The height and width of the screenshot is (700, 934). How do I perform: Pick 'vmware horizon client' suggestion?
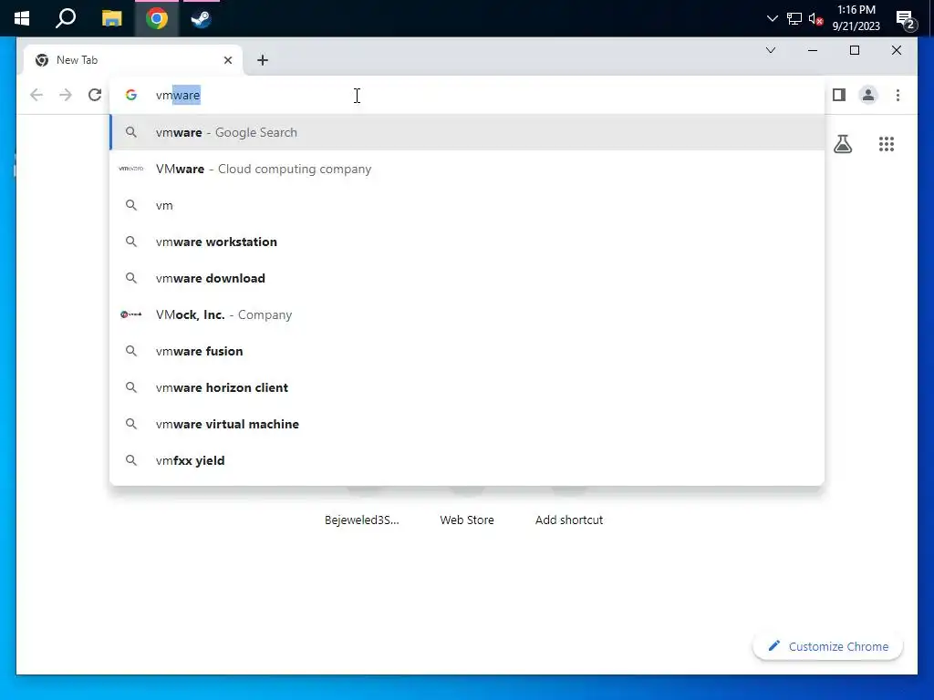467,387
